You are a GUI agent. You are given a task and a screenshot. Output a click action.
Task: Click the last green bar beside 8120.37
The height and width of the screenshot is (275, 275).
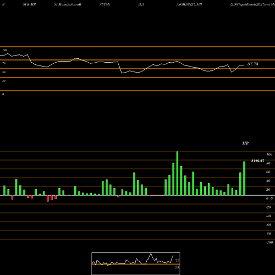click(x=244, y=178)
